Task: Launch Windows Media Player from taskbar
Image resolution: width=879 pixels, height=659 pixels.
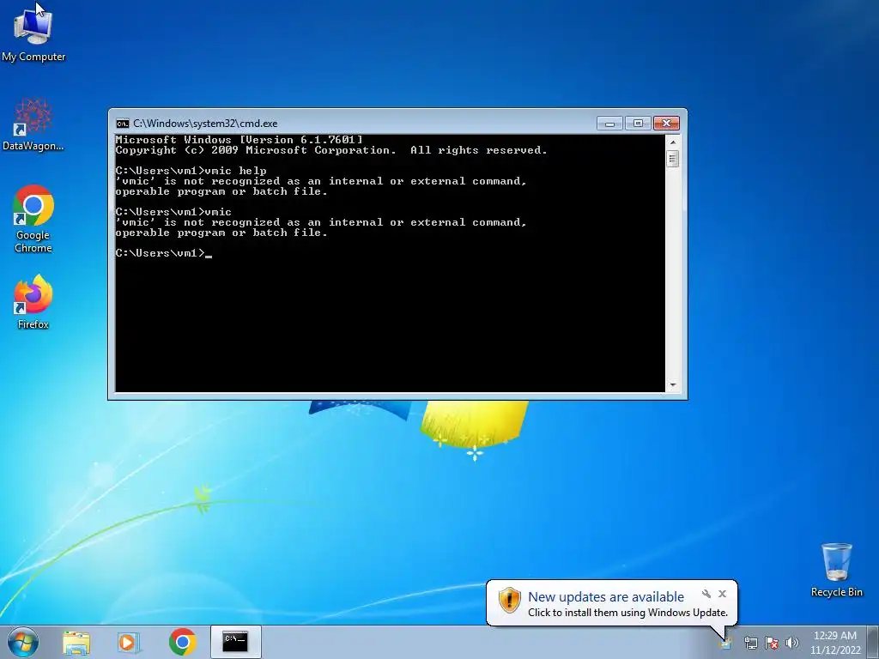Action: point(129,642)
